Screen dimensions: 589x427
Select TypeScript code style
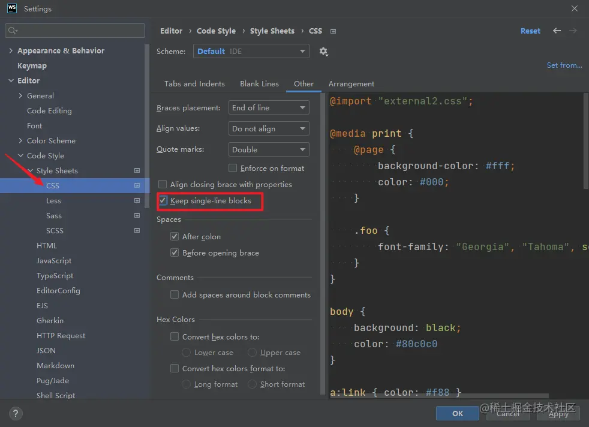coord(55,276)
